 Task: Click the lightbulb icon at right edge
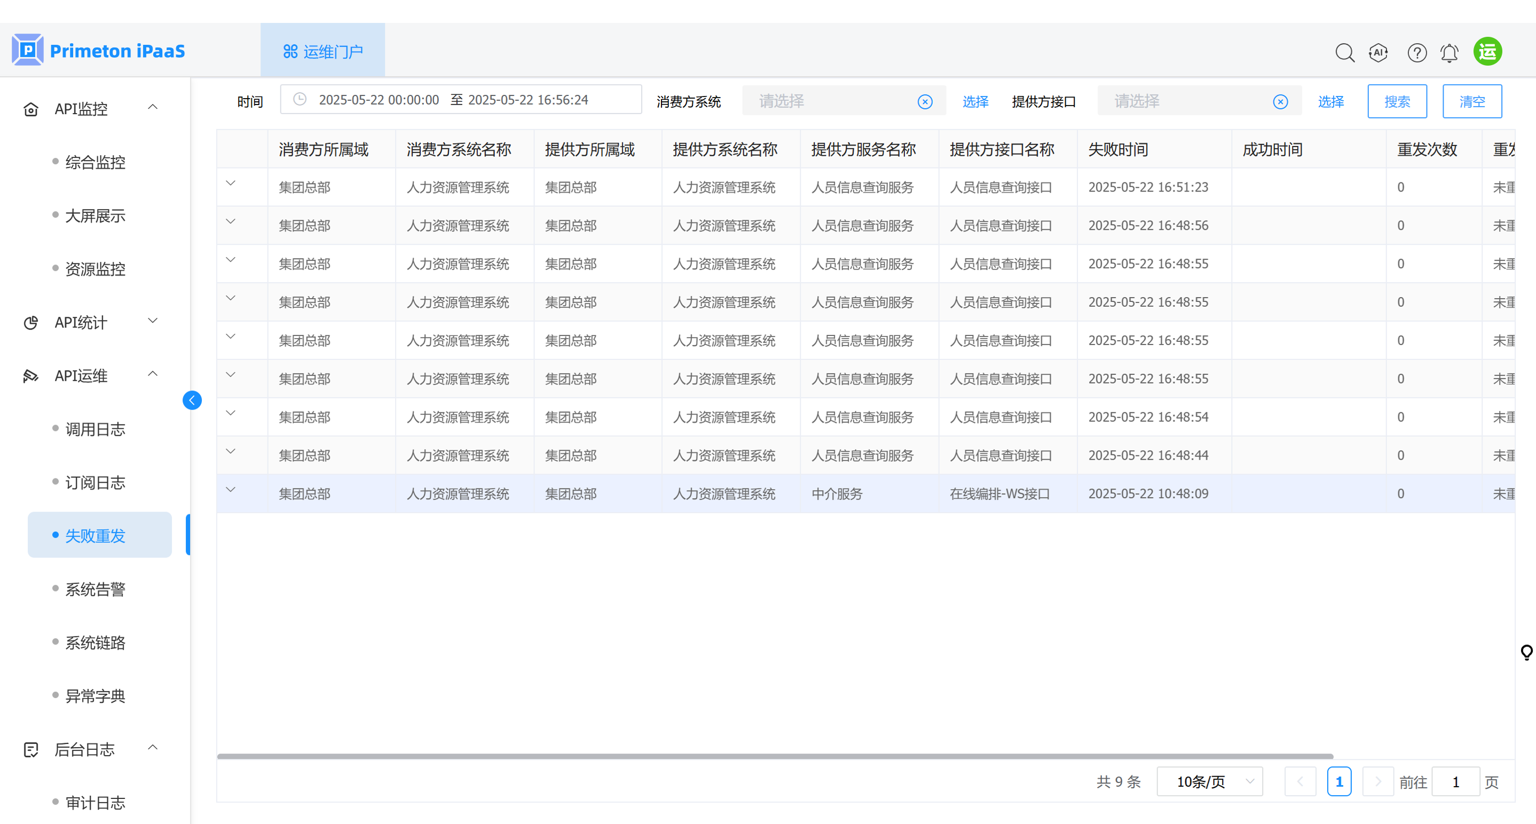point(1526,652)
